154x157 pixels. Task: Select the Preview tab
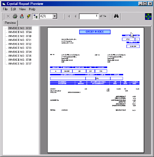click(x=10, y=23)
